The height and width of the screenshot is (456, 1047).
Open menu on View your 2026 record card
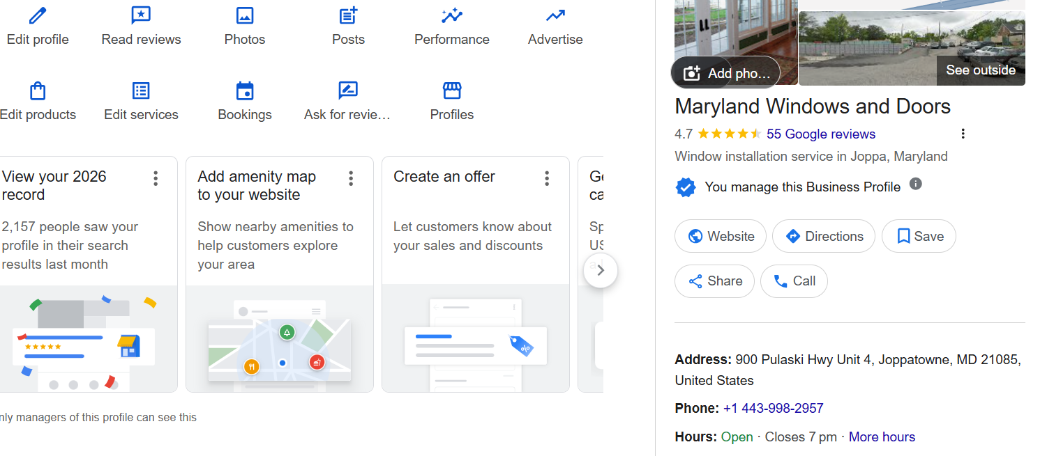coord(156,178)
